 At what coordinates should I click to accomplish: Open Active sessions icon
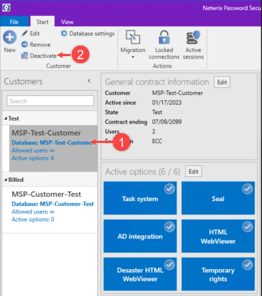pos(193,37)
